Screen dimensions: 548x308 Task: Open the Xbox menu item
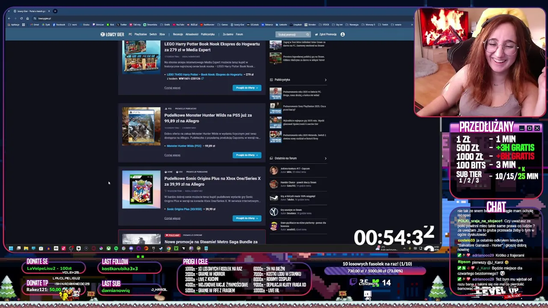pos(162,34)
